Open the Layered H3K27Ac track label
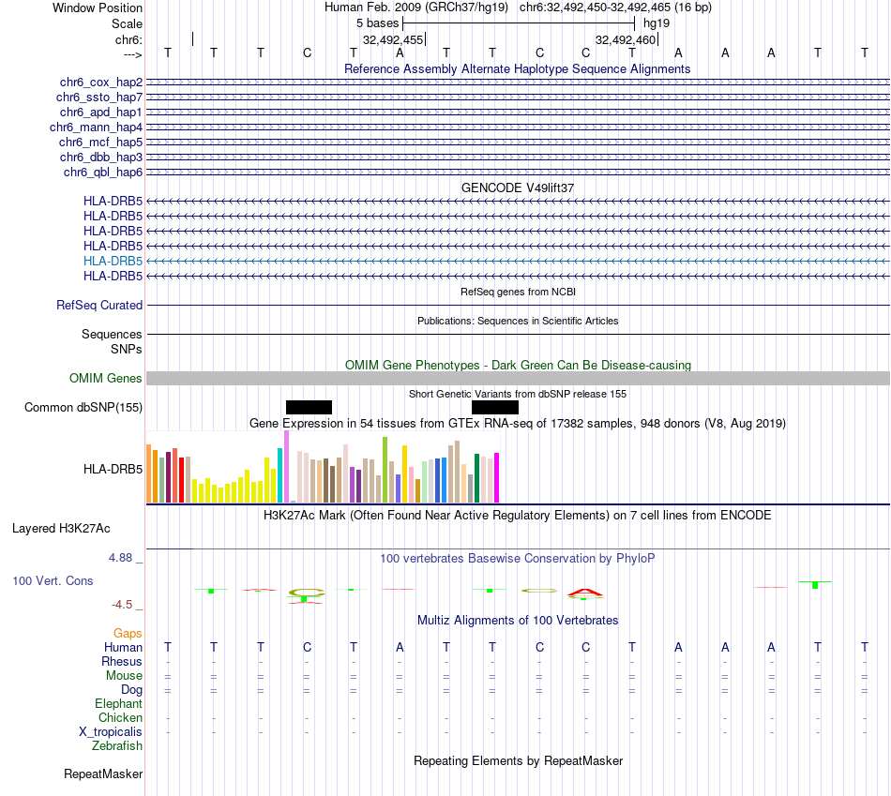Screen dimensions: 891x796 click(61, 529)
